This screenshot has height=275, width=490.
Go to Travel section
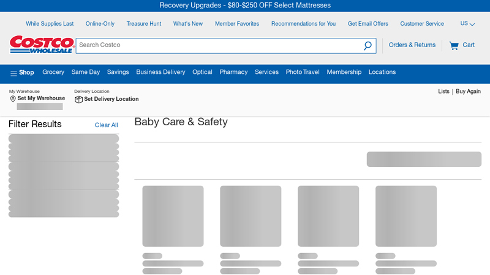311,72
